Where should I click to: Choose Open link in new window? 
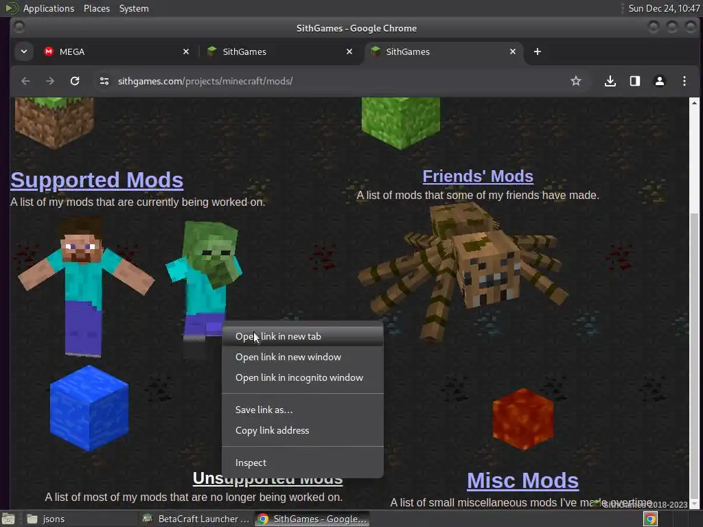coord(303,357)
